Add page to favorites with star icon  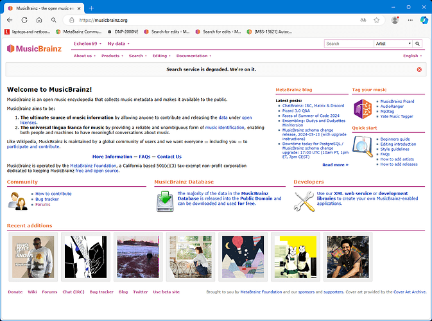[x=376, y=20]
